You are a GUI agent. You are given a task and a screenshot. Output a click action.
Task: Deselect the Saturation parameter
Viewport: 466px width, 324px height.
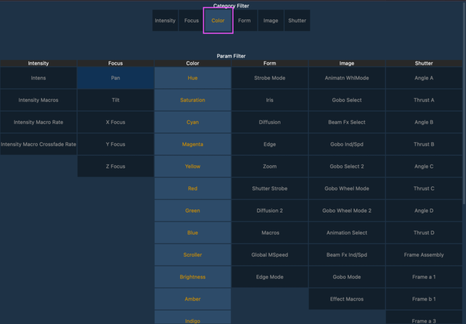[192, 100]
